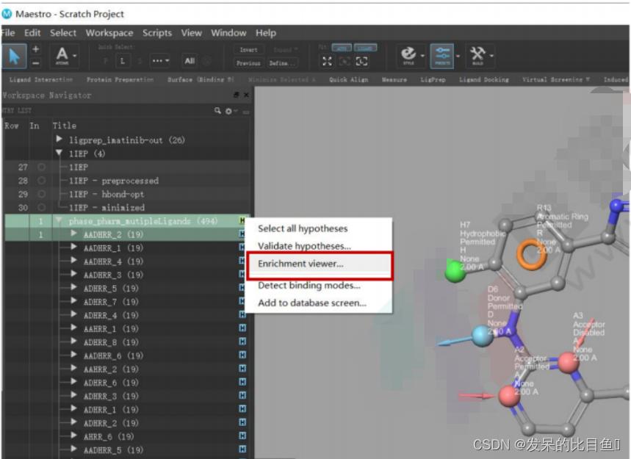The height and width of the screenshot is (459, 631).
Task: Click the Invert selection button
Action: 248,49
